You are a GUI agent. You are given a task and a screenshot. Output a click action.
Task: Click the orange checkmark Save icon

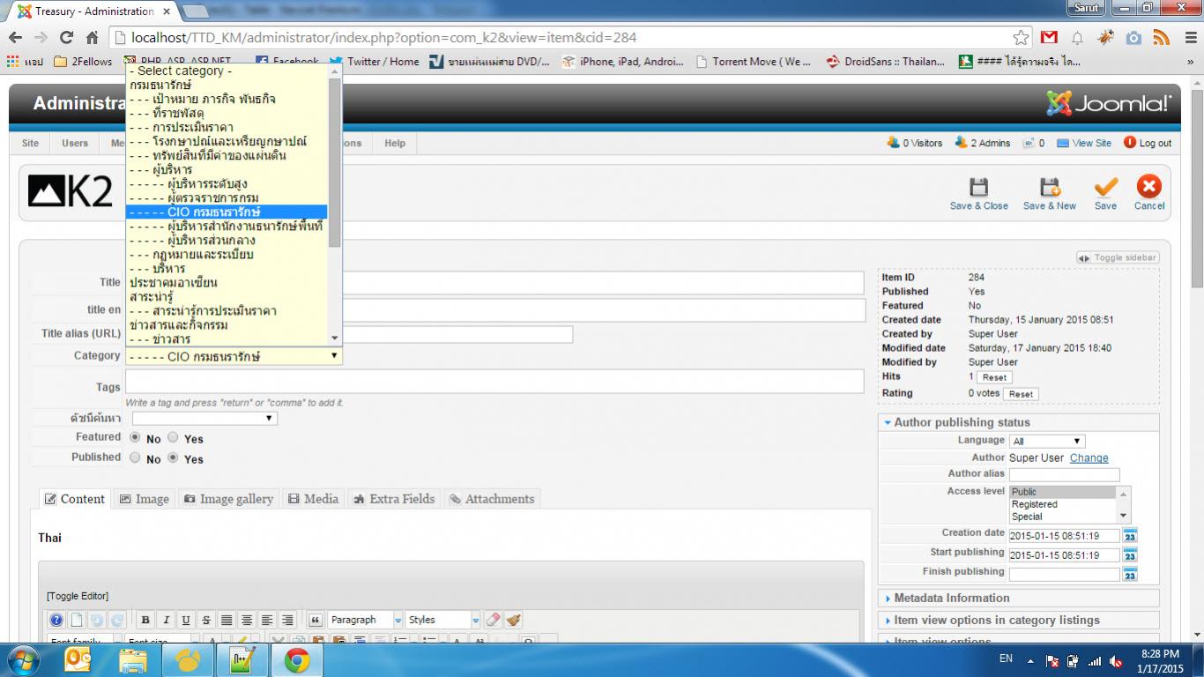(1105, 187)
